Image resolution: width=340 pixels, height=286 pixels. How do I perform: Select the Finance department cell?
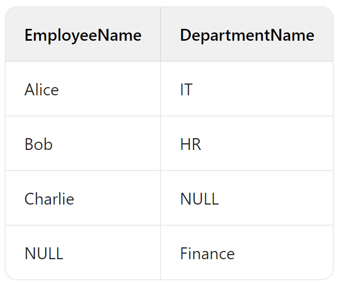click(x=247, y=253)
